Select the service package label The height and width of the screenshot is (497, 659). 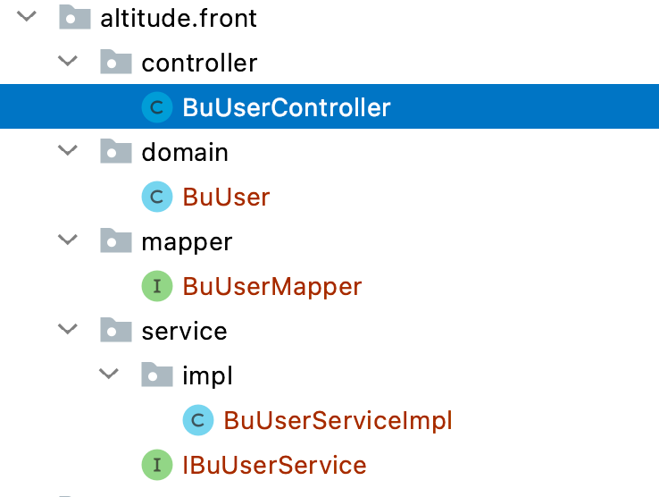[184, 331]
